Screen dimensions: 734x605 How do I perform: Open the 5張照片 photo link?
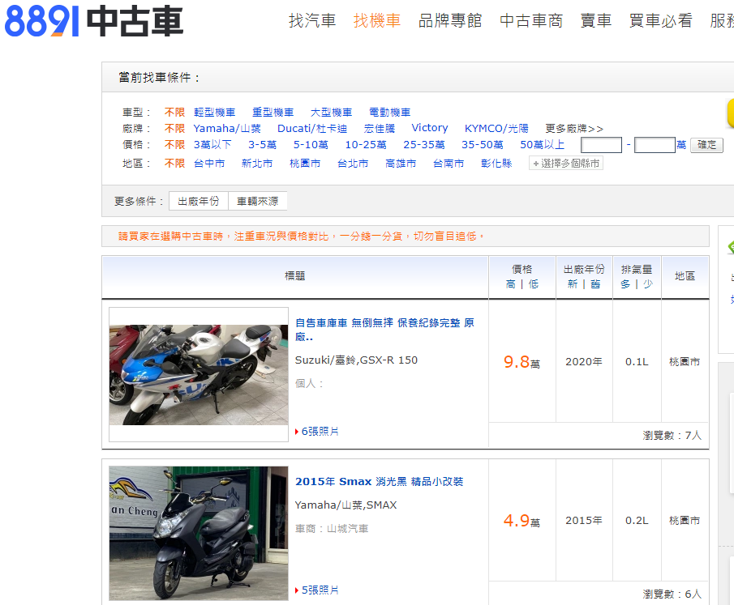point(320,590)
